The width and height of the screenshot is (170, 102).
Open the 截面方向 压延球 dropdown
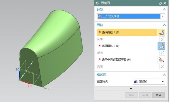click(149, 81)
